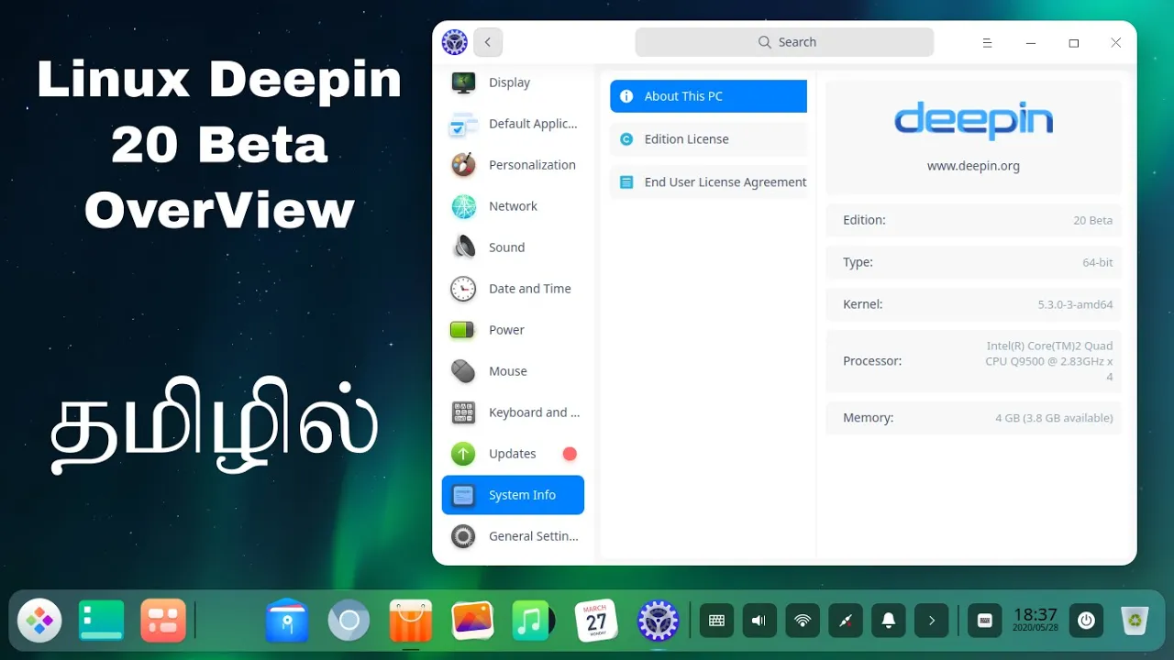Select Keyboard and Language settings

point(513,412)
